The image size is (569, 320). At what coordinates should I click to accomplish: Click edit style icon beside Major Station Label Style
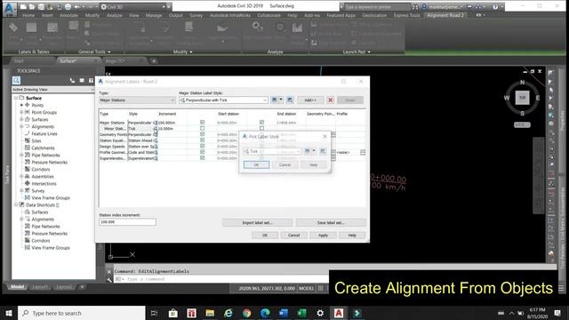(x=275, y=100)
